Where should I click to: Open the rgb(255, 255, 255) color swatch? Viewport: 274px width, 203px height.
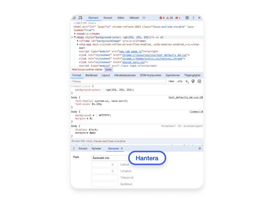coord(104,90)
